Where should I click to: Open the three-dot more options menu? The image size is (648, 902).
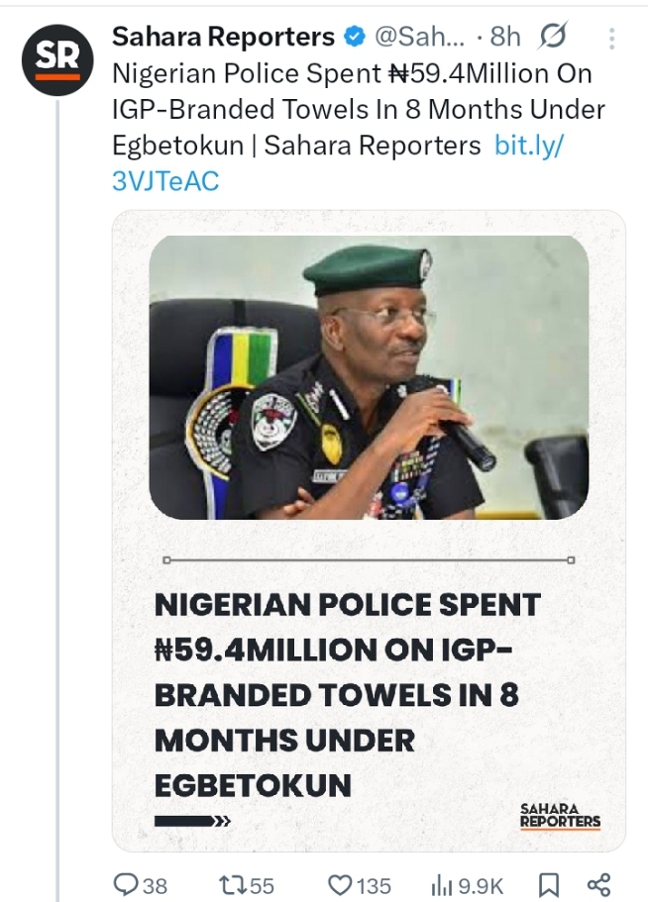[612, 39]
